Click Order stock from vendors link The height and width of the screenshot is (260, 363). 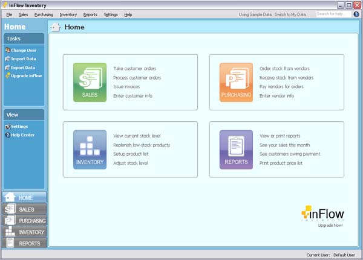click(284, 69)
